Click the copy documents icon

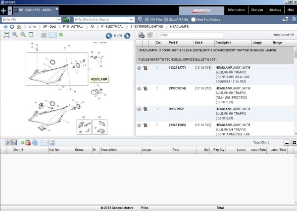[x=35, y=142]
